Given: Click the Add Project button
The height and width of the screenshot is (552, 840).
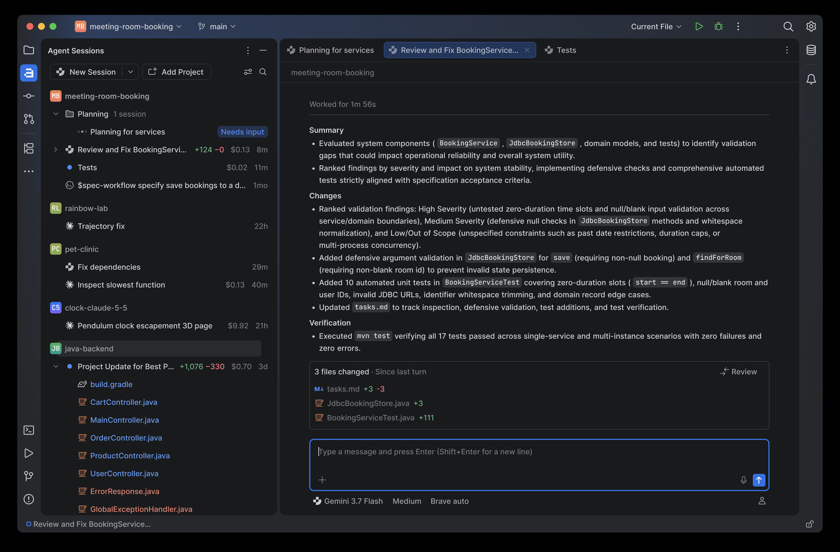Looking at the screenshot, I should 176,72.
